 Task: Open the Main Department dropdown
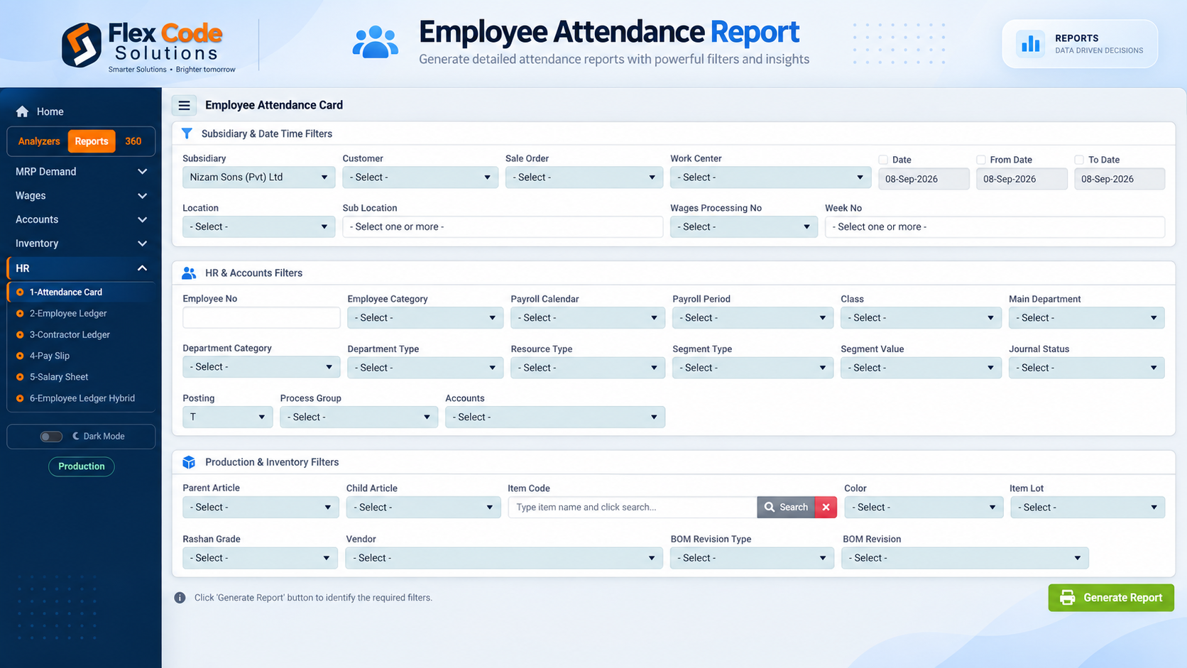click(x=1086, y=318)
